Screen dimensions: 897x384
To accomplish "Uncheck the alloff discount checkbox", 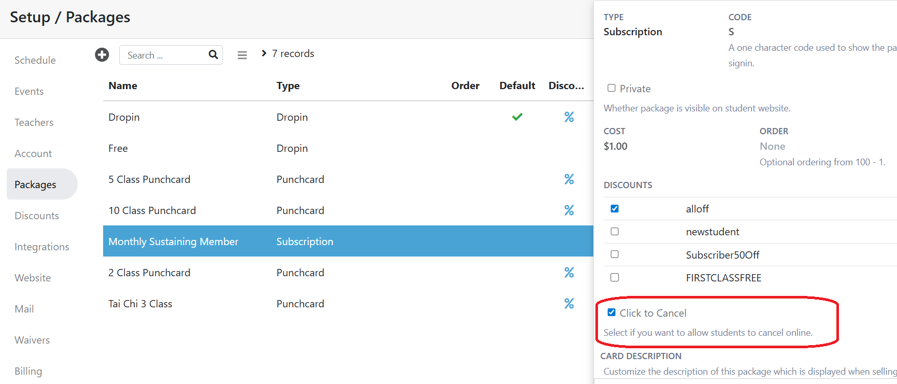I will pos(615,209).
